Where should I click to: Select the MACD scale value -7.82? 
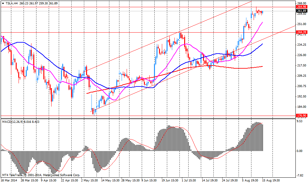299,175
